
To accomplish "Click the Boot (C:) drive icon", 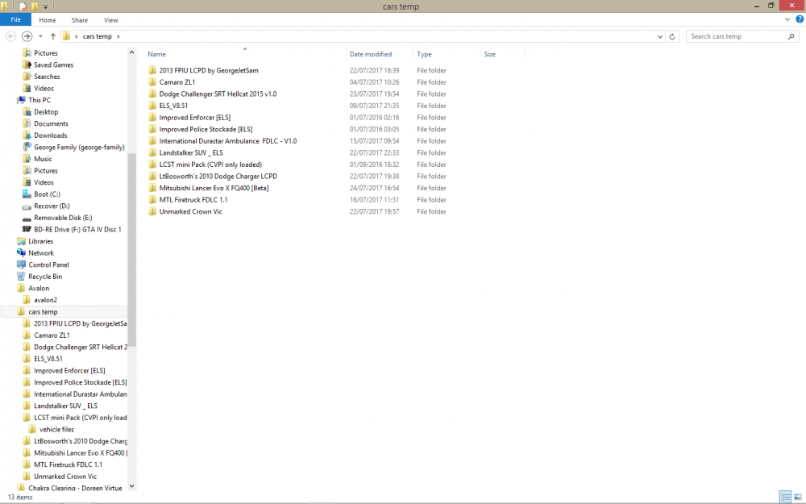I will point(27,194).
